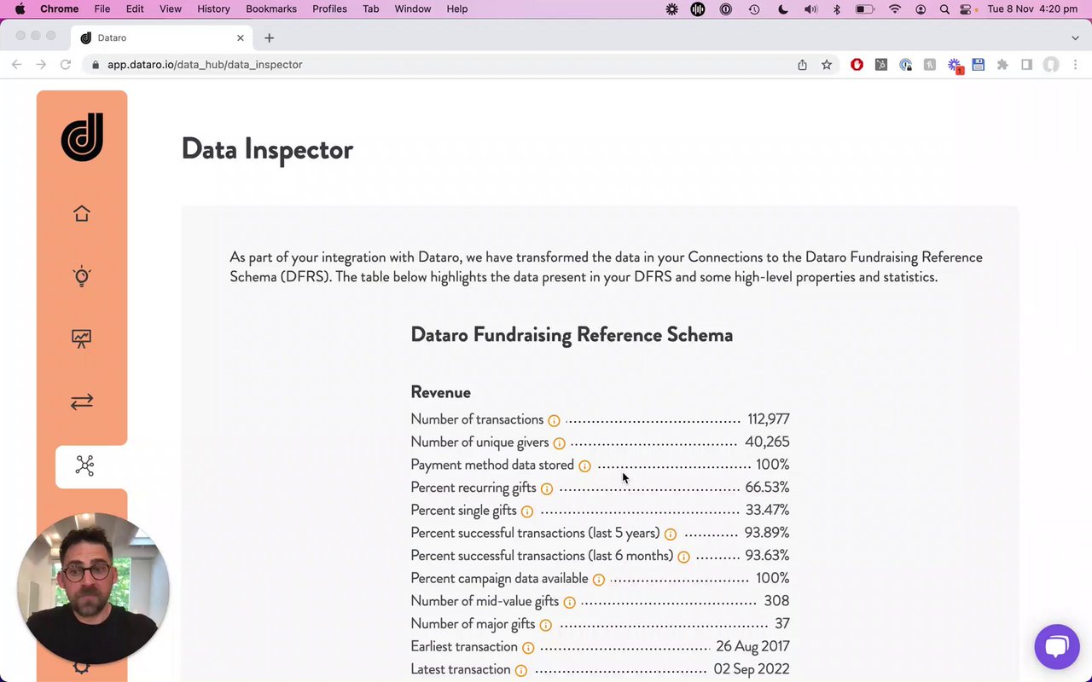Viewport: 1092px width, 682px height.
Task: Select the two-arrows transfer sidebar icon
Action: [x=82, y=402]
